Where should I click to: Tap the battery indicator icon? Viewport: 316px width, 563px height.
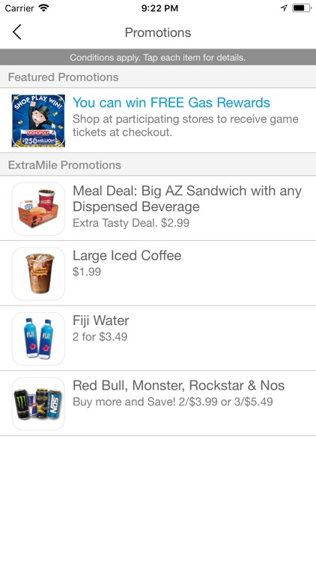point(302,8)
